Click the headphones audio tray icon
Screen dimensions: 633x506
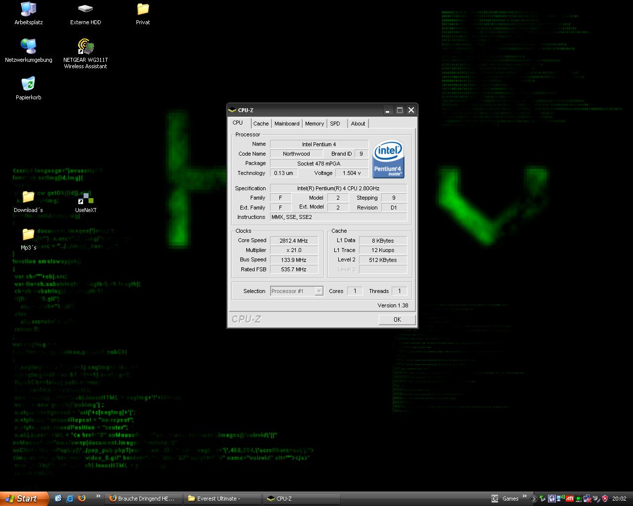click(x=552, y=499)
